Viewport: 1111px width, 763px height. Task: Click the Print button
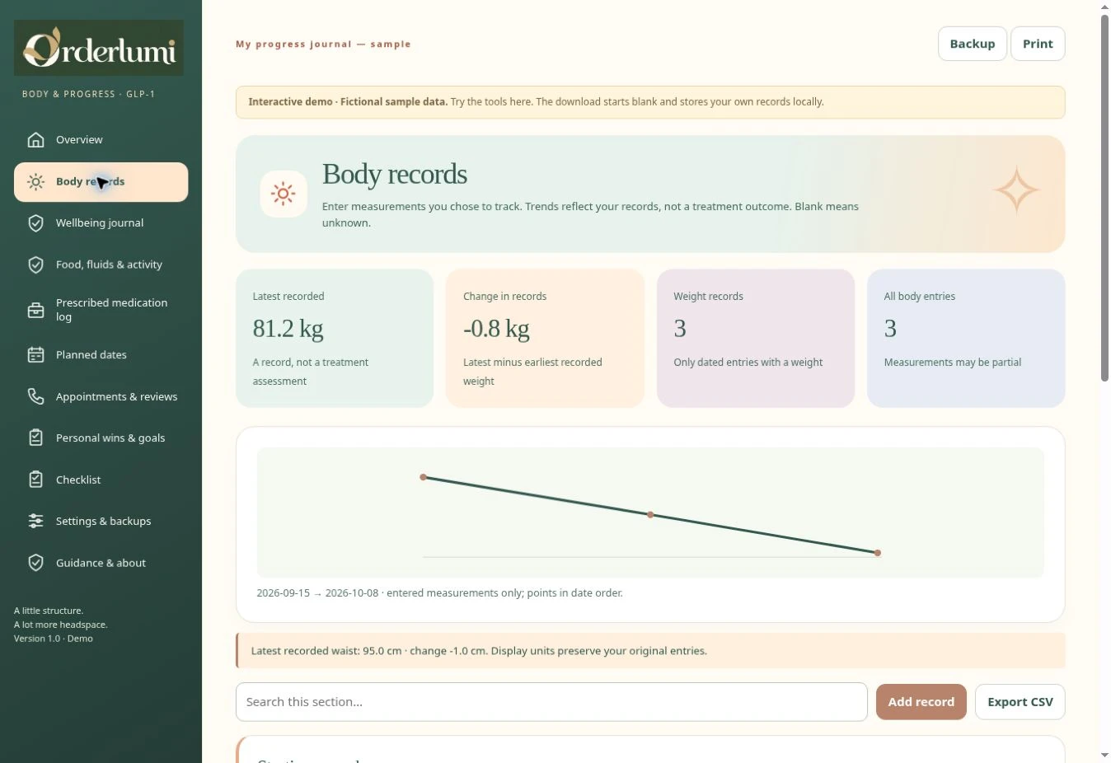[x=1038, y=44]
